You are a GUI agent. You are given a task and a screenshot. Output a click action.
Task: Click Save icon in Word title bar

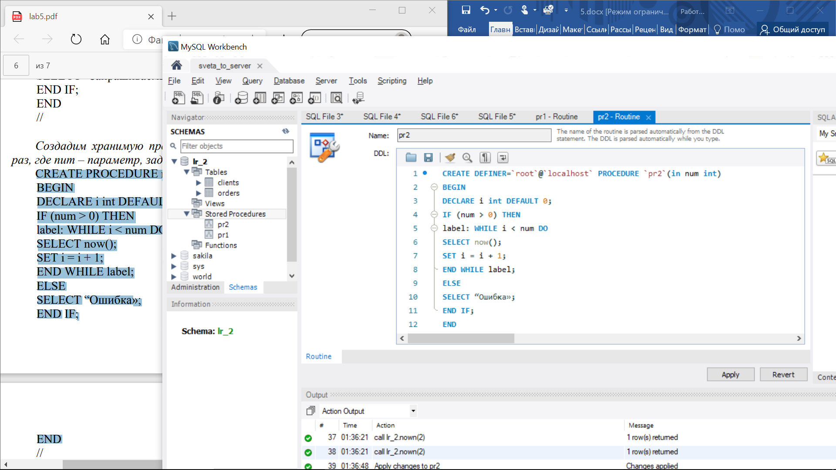coord(466,10)
